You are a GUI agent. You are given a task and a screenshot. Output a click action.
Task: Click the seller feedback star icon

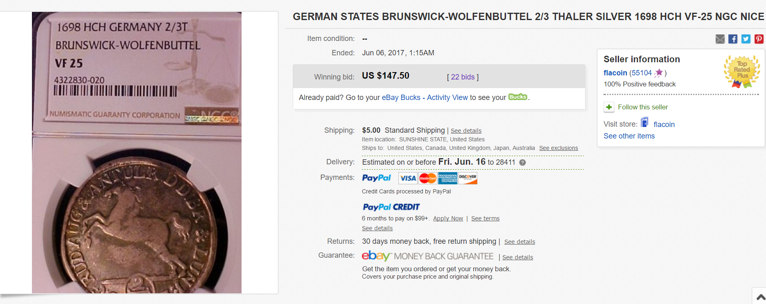658,73
